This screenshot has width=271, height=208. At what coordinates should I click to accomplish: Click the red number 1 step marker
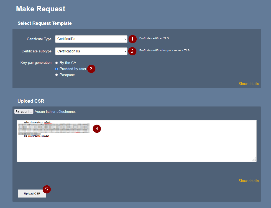point(132,39)
